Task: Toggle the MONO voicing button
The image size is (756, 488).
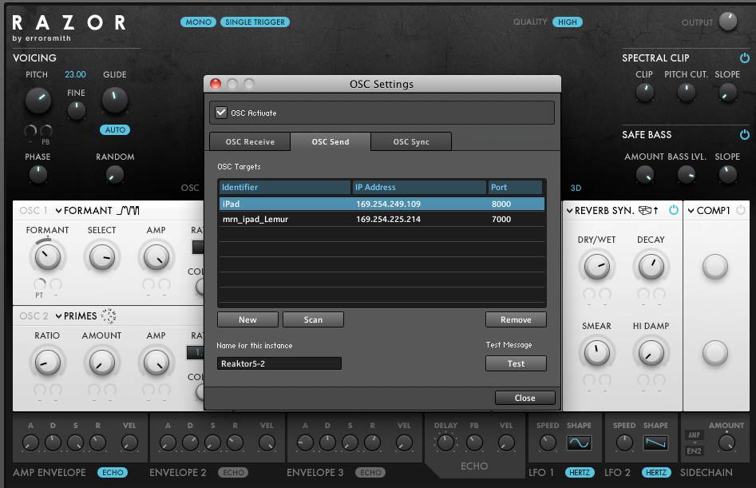Action: [198, 22]
